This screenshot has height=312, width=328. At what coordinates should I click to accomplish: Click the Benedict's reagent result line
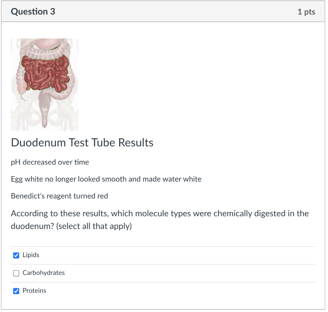click(x=59, y=196)
